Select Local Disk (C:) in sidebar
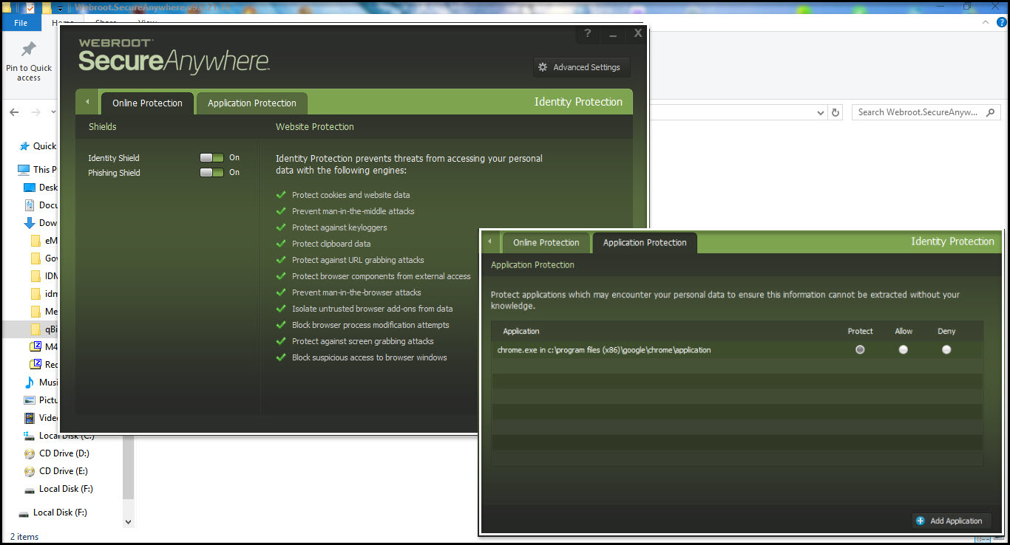The height and width of the screenshot is (545, 1010). 58,436
